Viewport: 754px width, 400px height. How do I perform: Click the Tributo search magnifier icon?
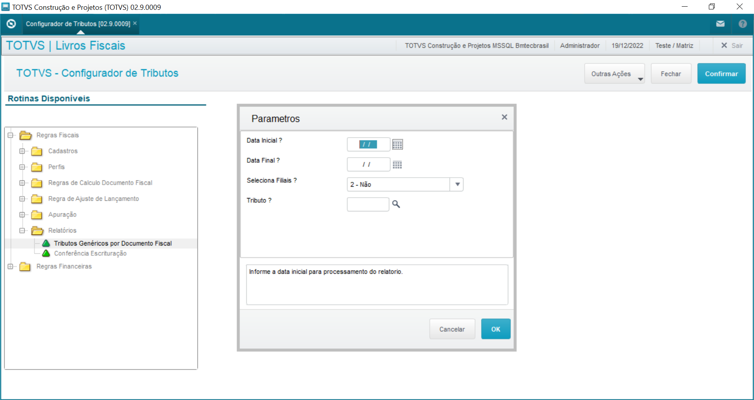tap(396, 204)
